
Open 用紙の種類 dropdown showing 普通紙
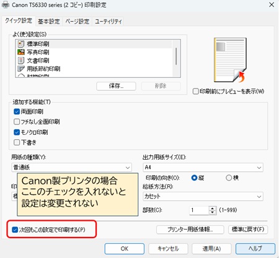point(71,167)
